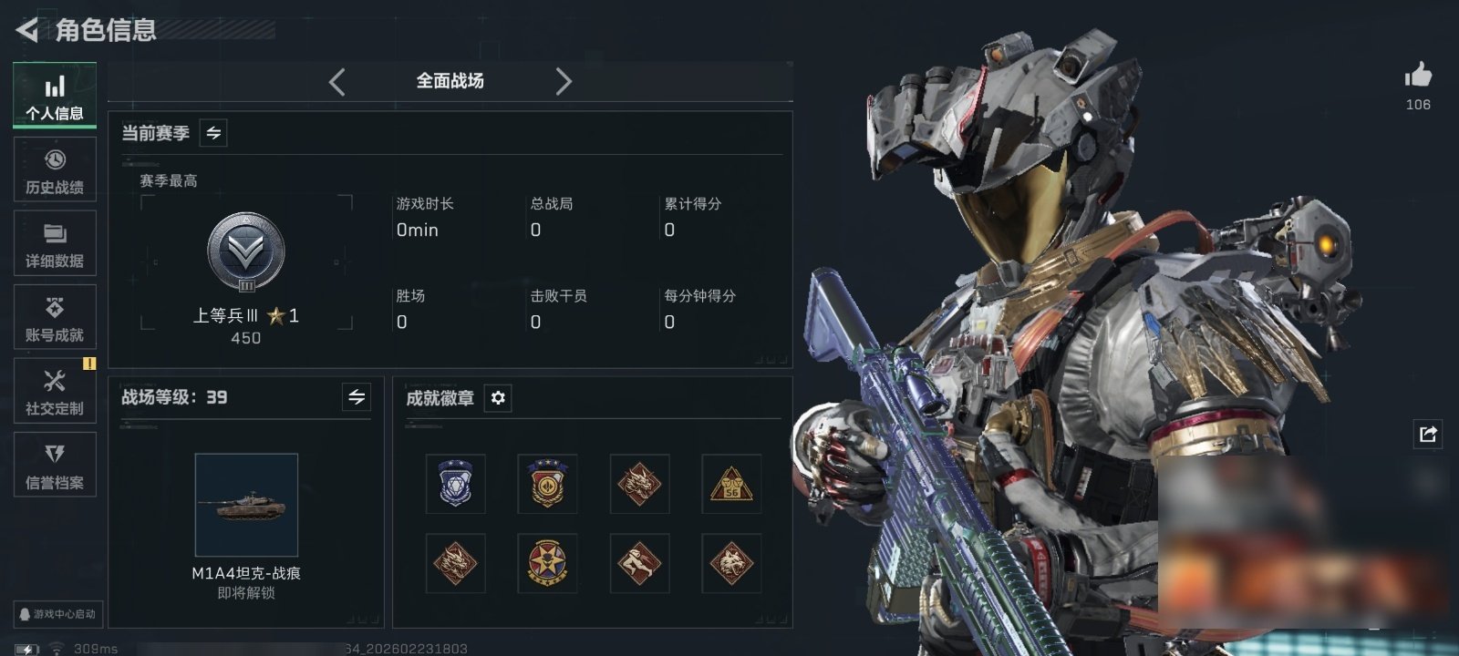
Task: Select the triangle 56 achievement badge
Action: [x=731, y=484]
